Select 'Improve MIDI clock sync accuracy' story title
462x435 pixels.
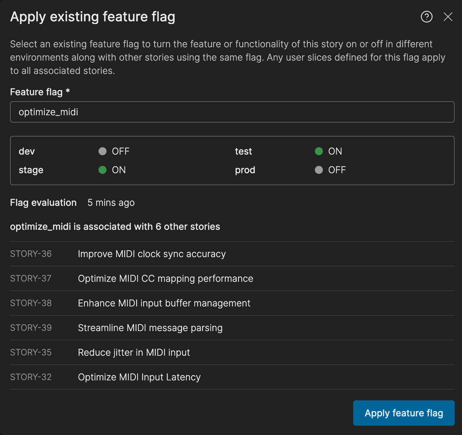click(x=152, y=254)
